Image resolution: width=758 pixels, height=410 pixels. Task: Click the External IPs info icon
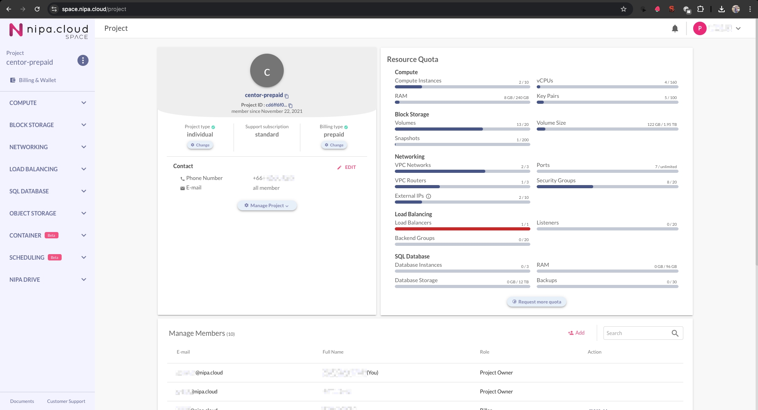[428, 196]
